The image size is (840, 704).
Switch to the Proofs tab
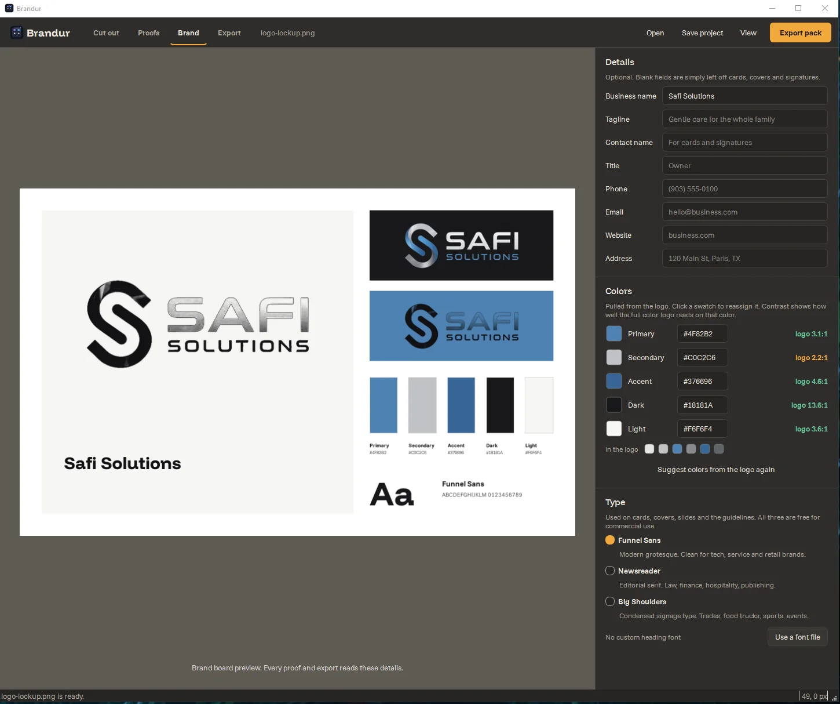(149, 33)
